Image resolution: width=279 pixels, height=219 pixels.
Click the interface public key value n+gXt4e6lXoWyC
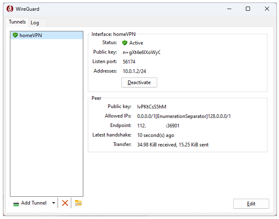(x=142, y=52)
